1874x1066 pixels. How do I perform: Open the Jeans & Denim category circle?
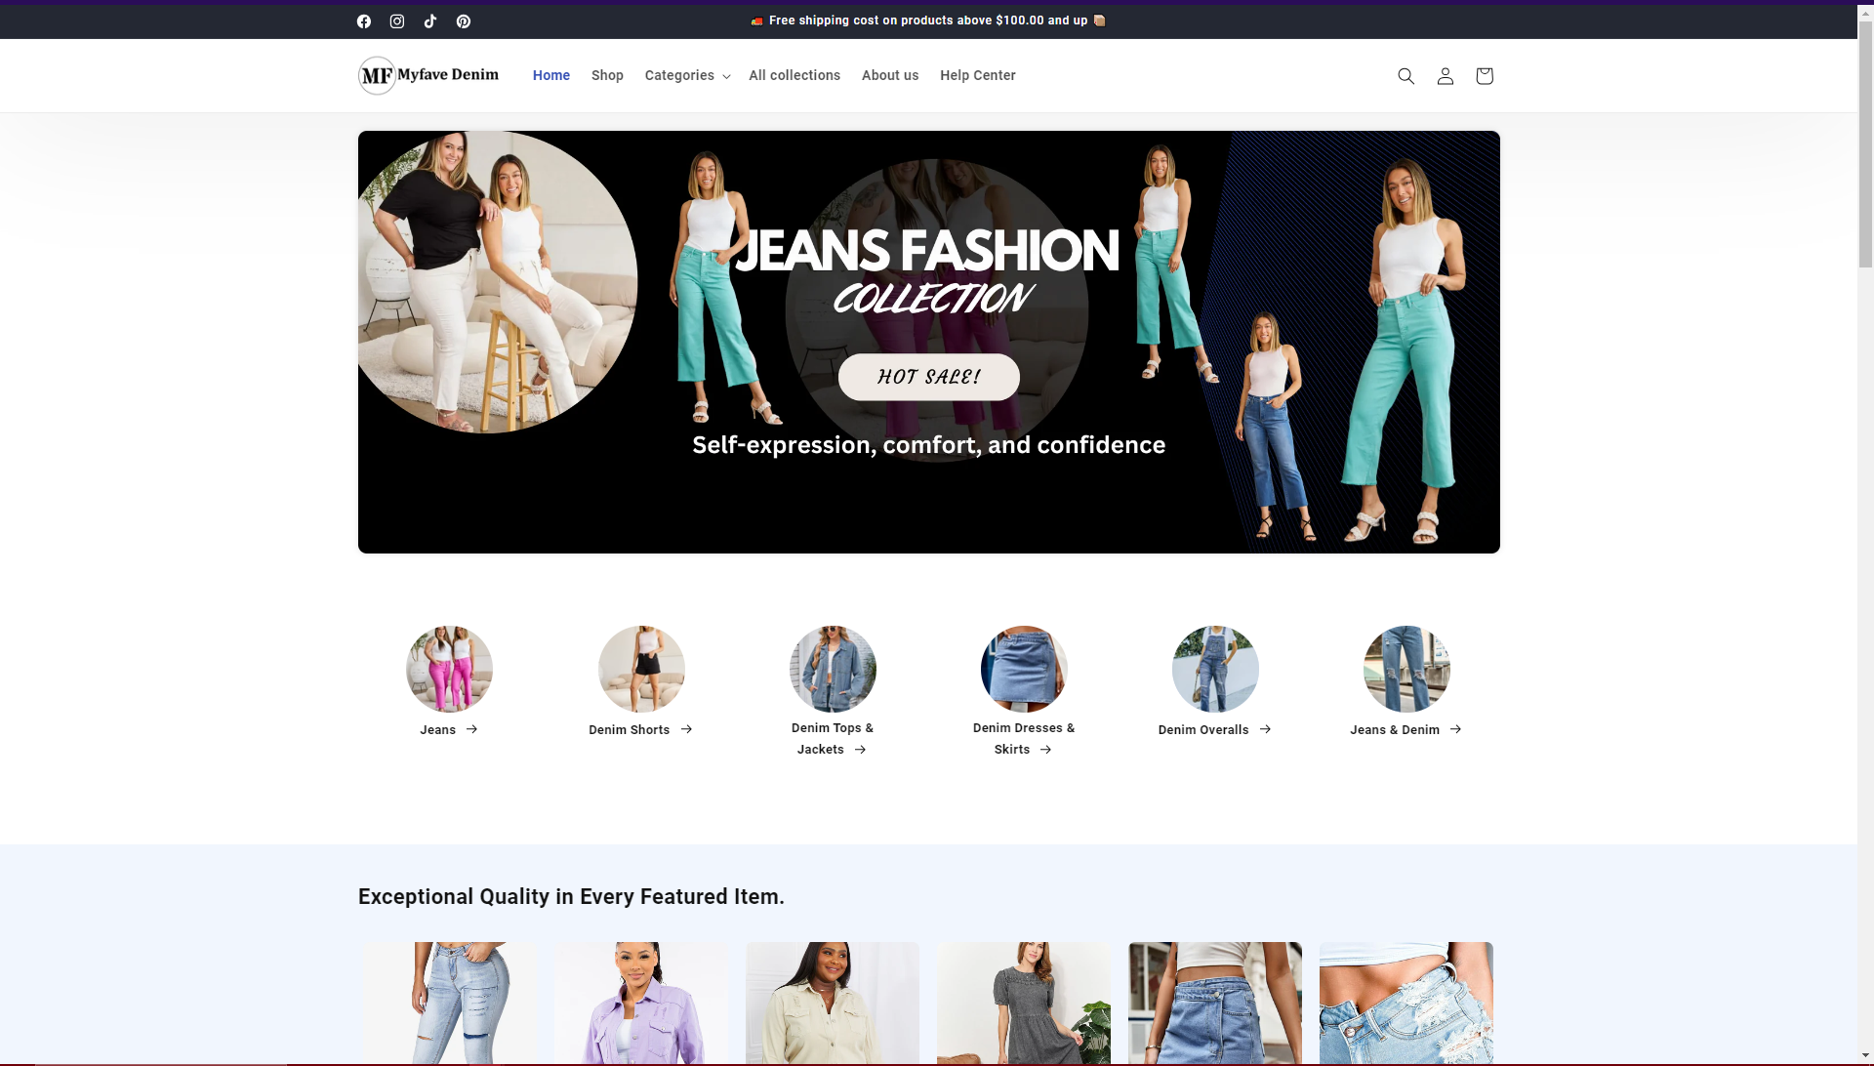[x=1405, y=669]
